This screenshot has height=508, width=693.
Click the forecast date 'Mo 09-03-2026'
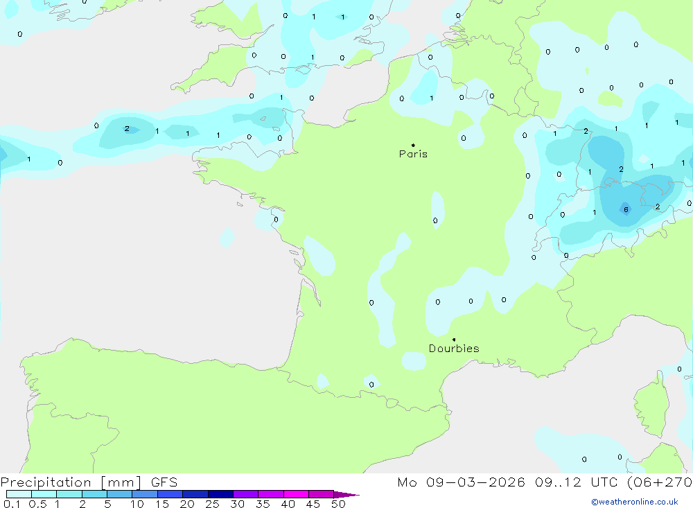461,482
